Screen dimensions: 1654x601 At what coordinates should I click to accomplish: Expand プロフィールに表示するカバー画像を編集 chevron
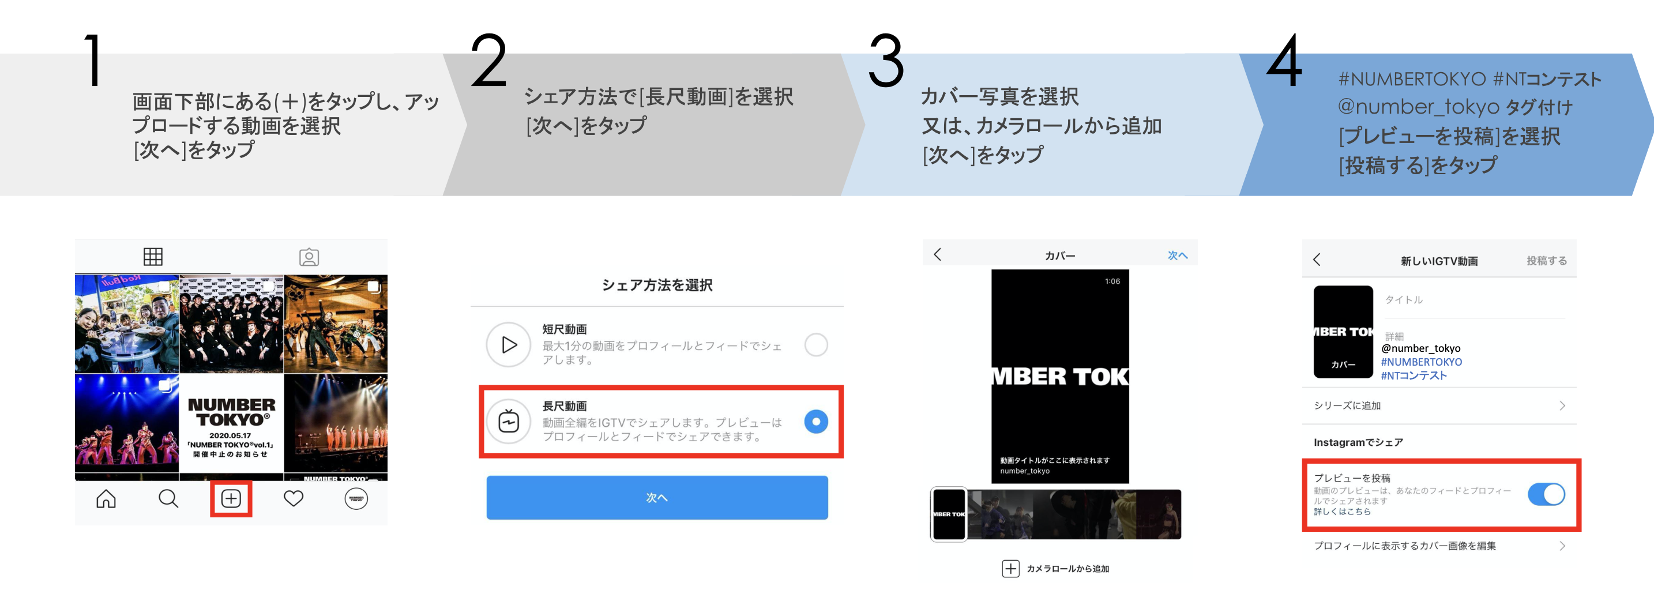[x=1562, y=546]
